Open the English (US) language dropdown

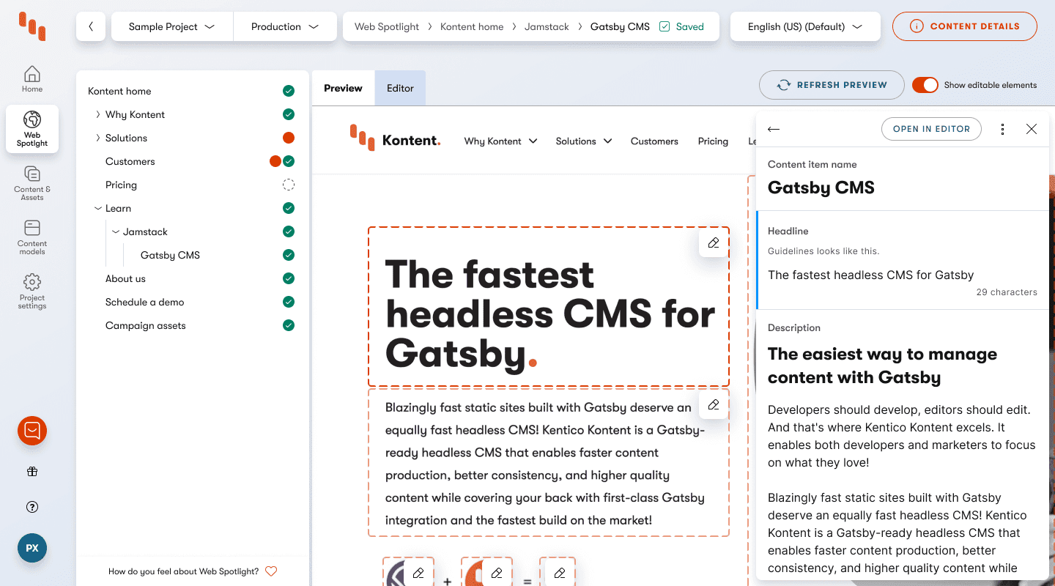point(804,26)
